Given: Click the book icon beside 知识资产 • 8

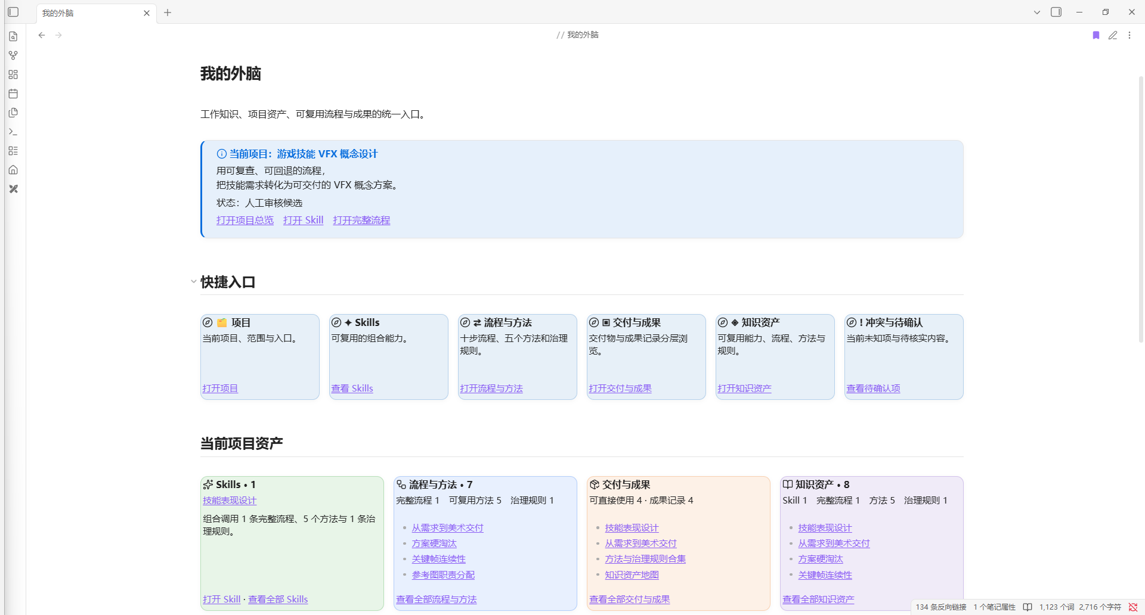Looking at the screenshot, I should pos(788,484).
